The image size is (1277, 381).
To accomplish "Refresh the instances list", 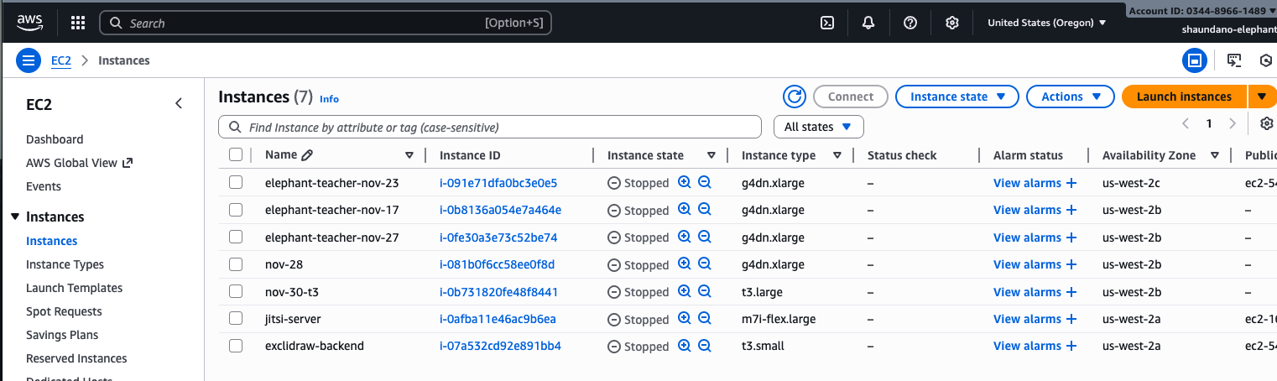I will [x=794, y=97].
